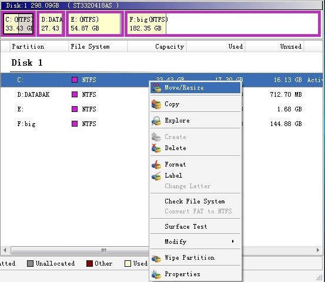Image resolution: width=325 pixels, height=282 pixels.
Task: Click the grayed Create icon
Action: (x=156, y=137)
